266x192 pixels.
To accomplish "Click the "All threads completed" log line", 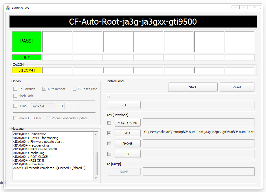I will coord(49,168).
